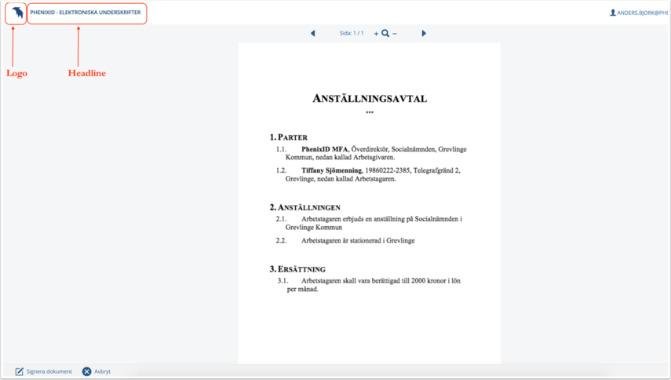Zoom out with the minus icon
Screen dimensions: 671x380
tap(395, 34)
